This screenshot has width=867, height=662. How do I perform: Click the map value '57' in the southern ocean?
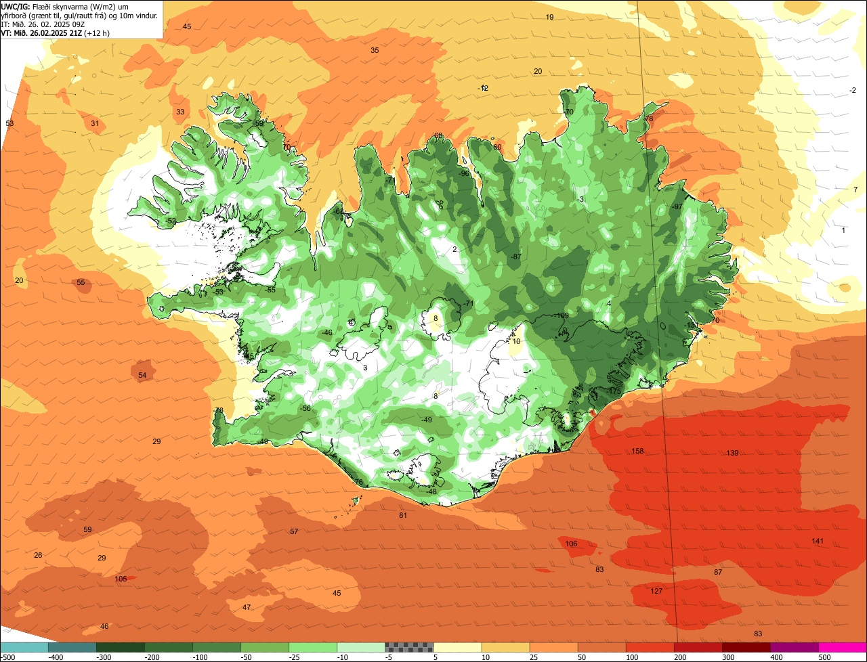[x=294, y=532]
